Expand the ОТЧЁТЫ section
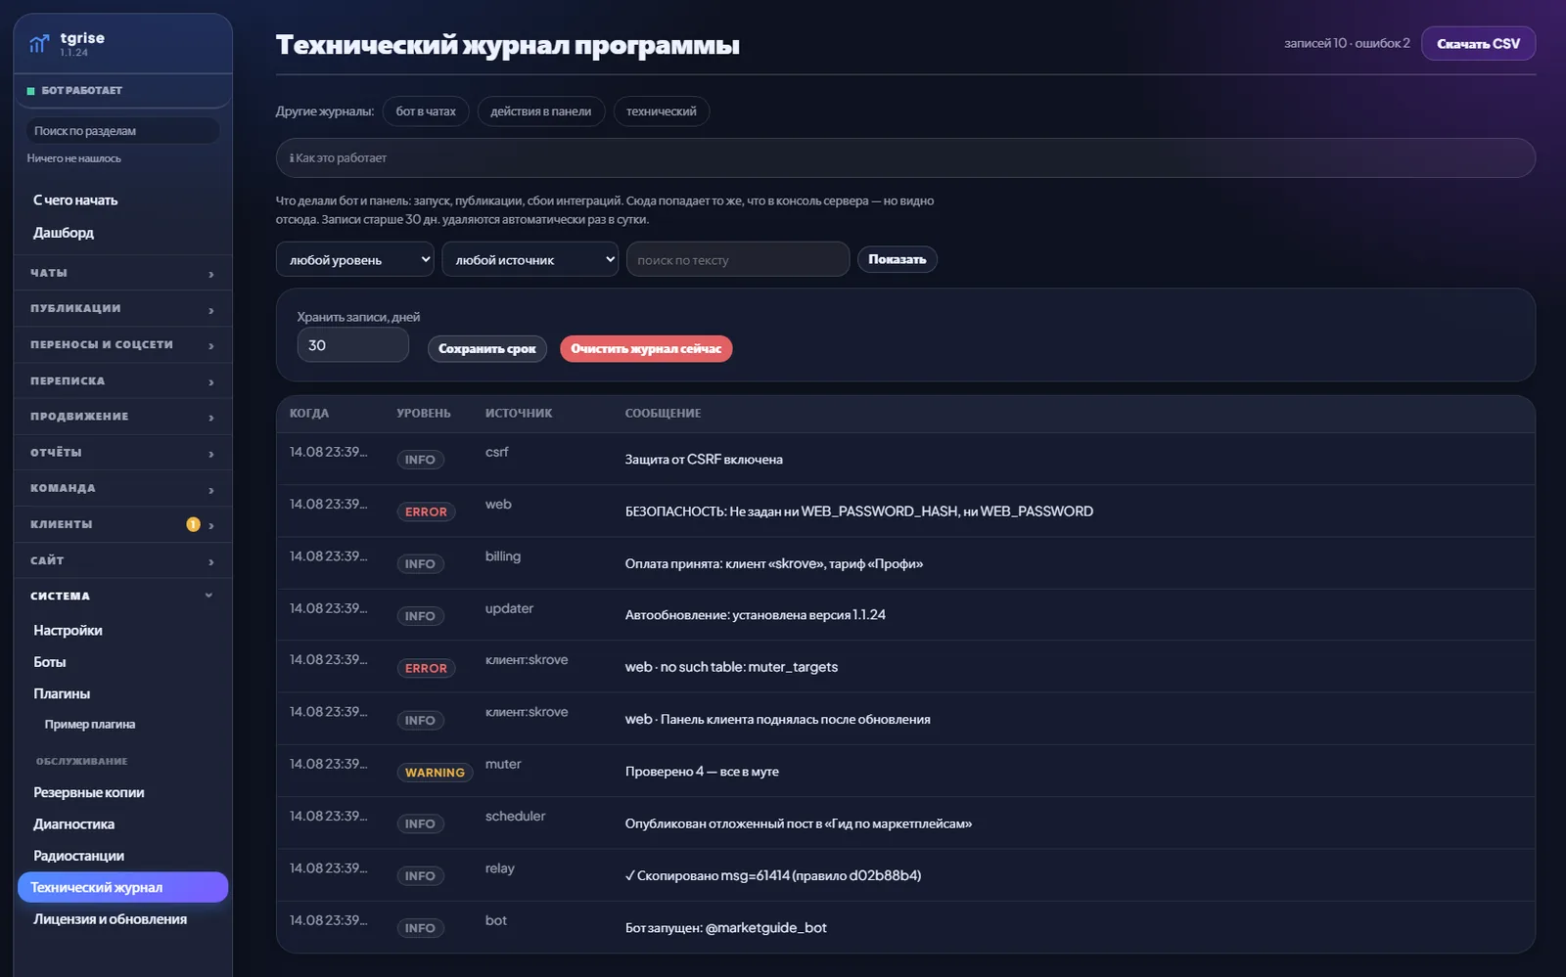The height and width of the screenshot is (977, 1566). click(x=122, y=453)
